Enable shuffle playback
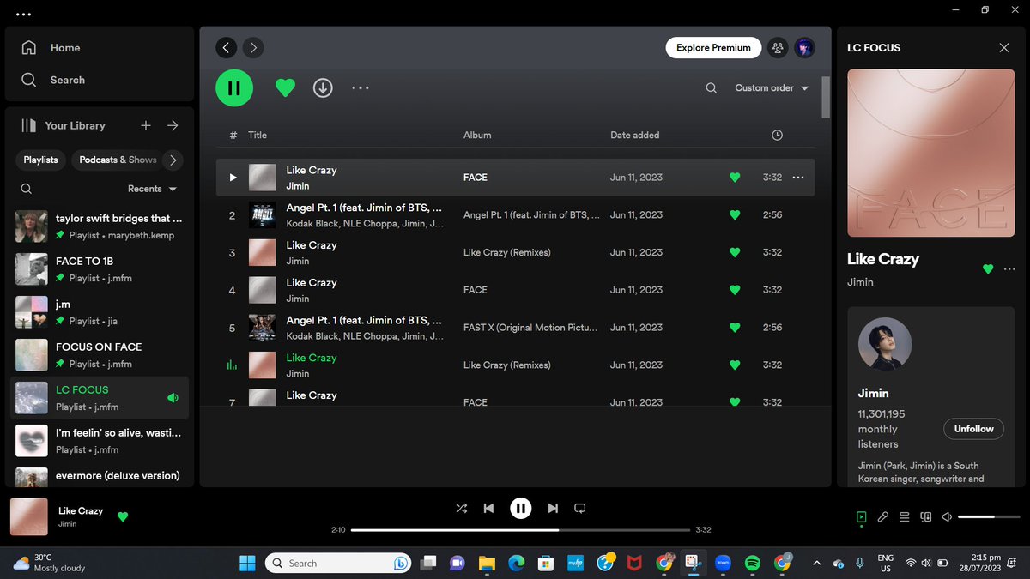Viewport: 1030px width, 579px height. (462, 508)
